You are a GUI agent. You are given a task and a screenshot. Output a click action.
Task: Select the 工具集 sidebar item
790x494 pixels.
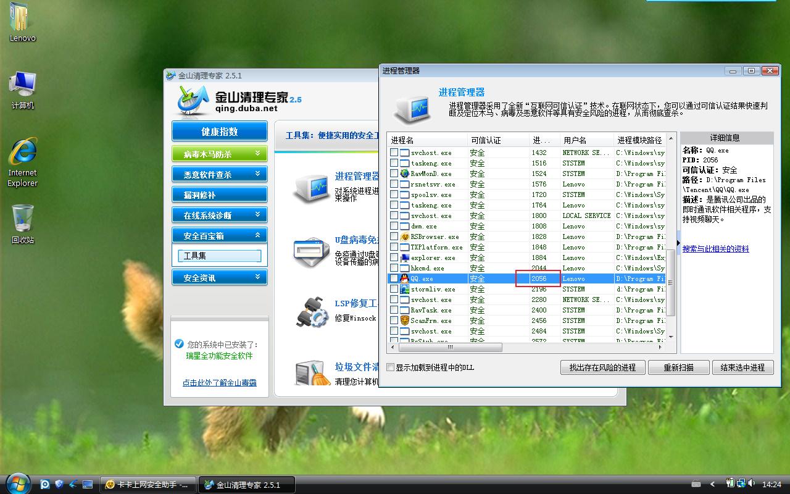(x=220, y=256)
